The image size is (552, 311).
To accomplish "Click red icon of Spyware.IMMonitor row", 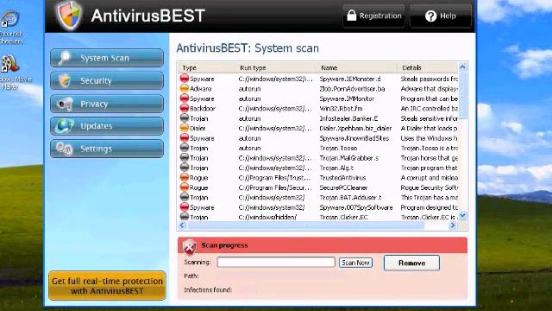I will click(x=184, y=98).
